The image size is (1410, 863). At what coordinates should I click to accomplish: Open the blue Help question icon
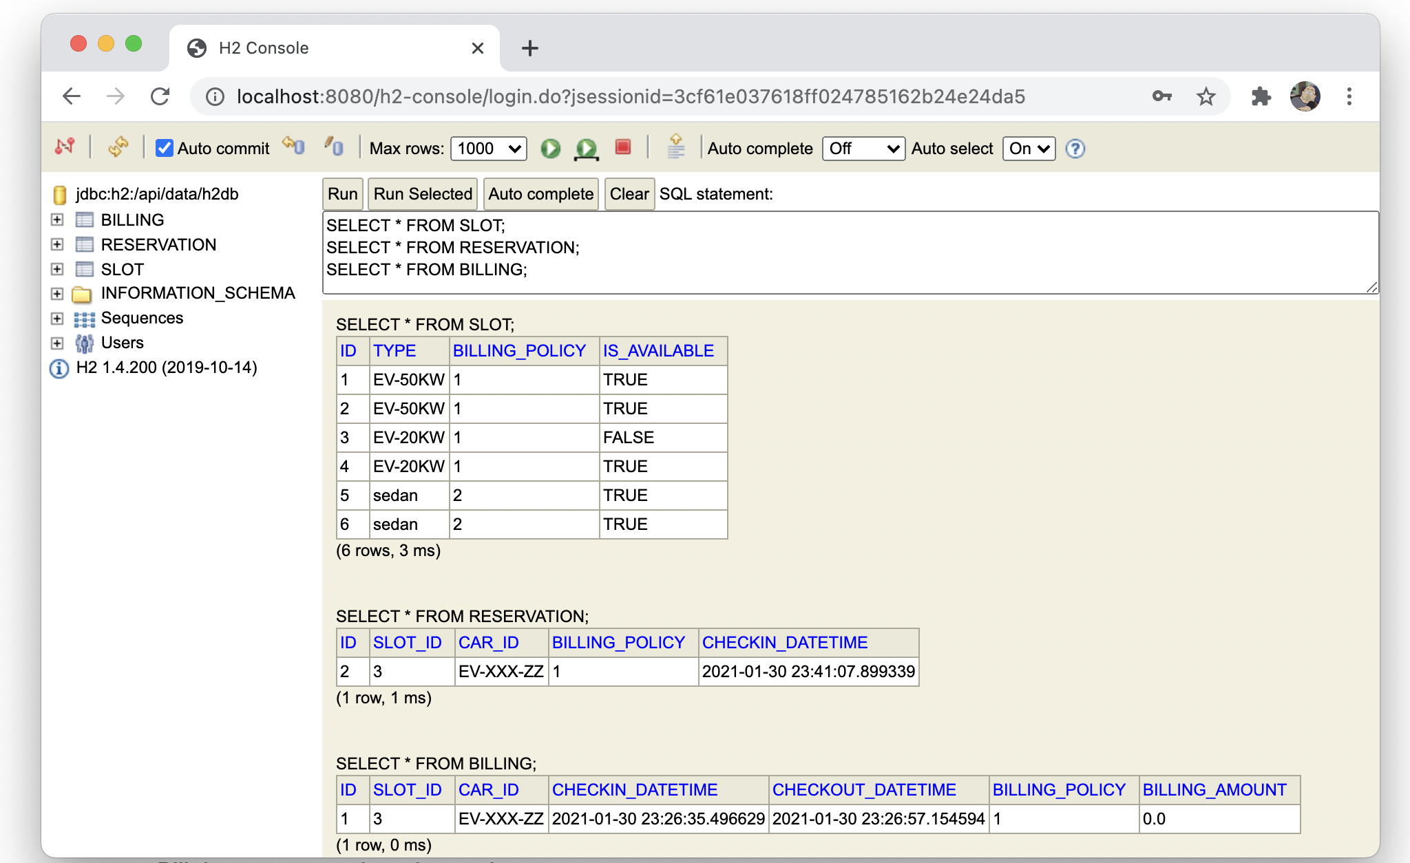click(1075, 149)
